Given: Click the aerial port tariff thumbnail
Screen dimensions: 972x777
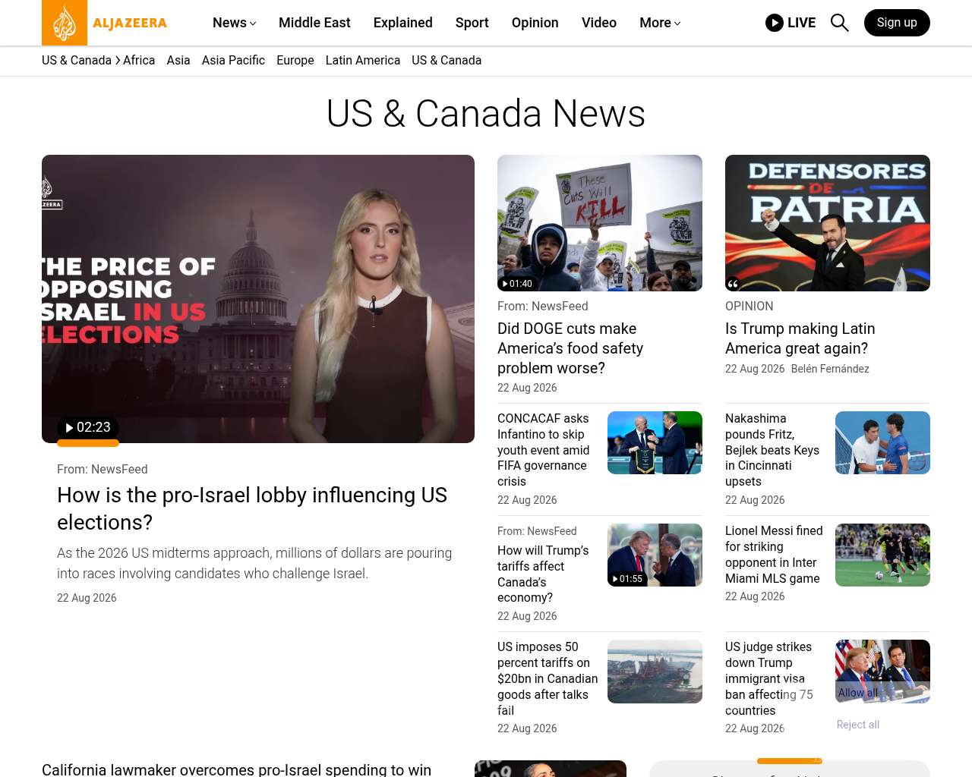Looking at the screenshot, I should (655, 672).
